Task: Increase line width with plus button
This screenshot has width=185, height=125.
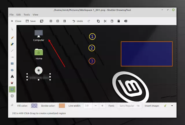Action: pos(102,106)
